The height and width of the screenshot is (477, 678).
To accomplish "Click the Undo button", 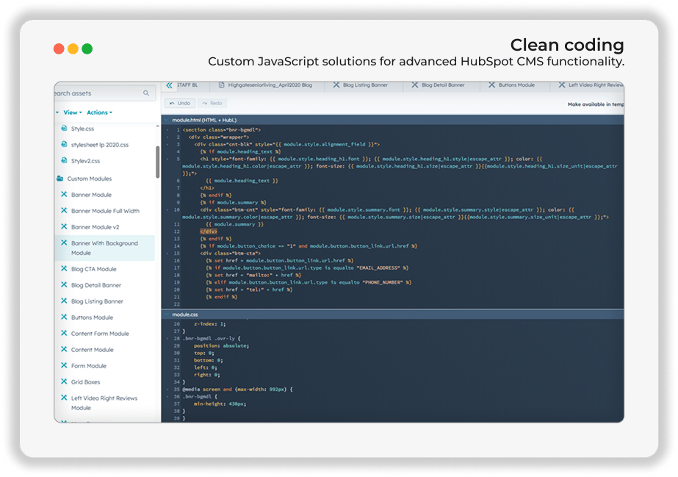I will pyautogui.click(x=180, y=103).
